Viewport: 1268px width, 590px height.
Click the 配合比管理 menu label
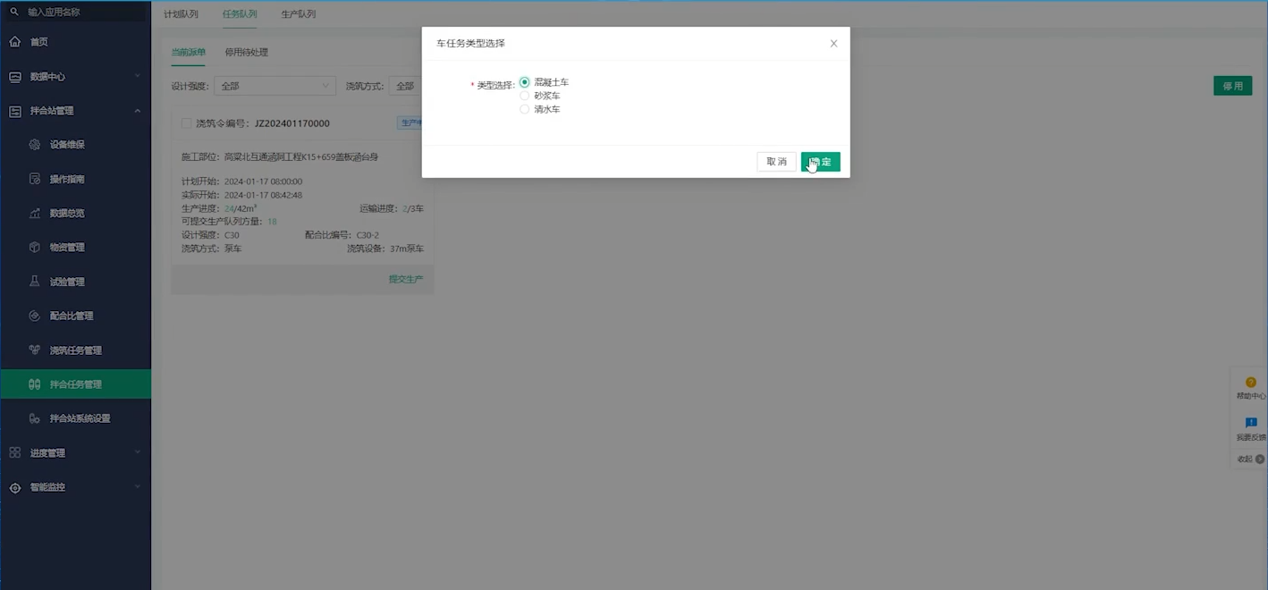[72, 316]
